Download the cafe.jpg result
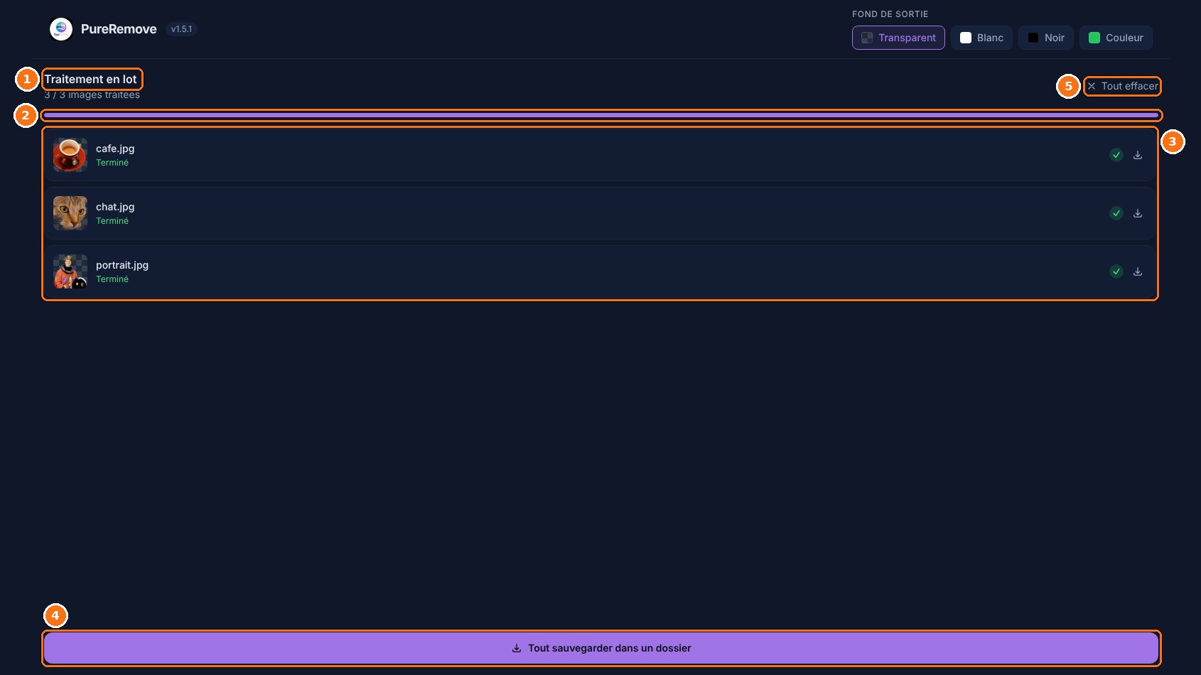The width and height of the screenshot is (1201, 675). pos(1138,155)
